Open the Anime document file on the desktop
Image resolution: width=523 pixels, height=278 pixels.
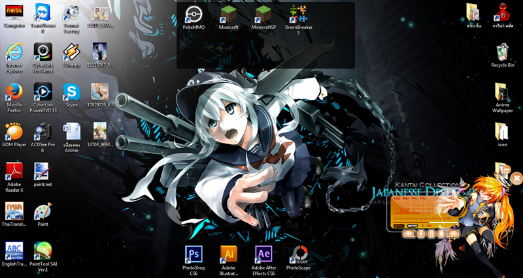(x=71, y=138)
